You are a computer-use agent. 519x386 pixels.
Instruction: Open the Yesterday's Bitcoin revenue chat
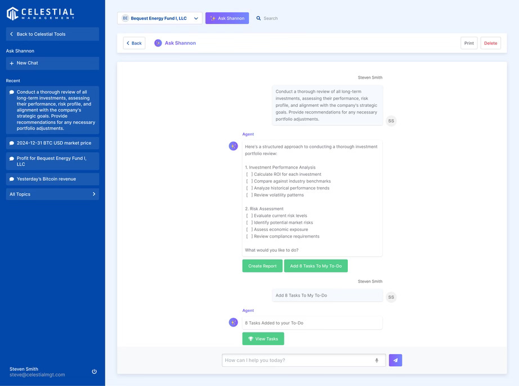[x=52, y=179]
